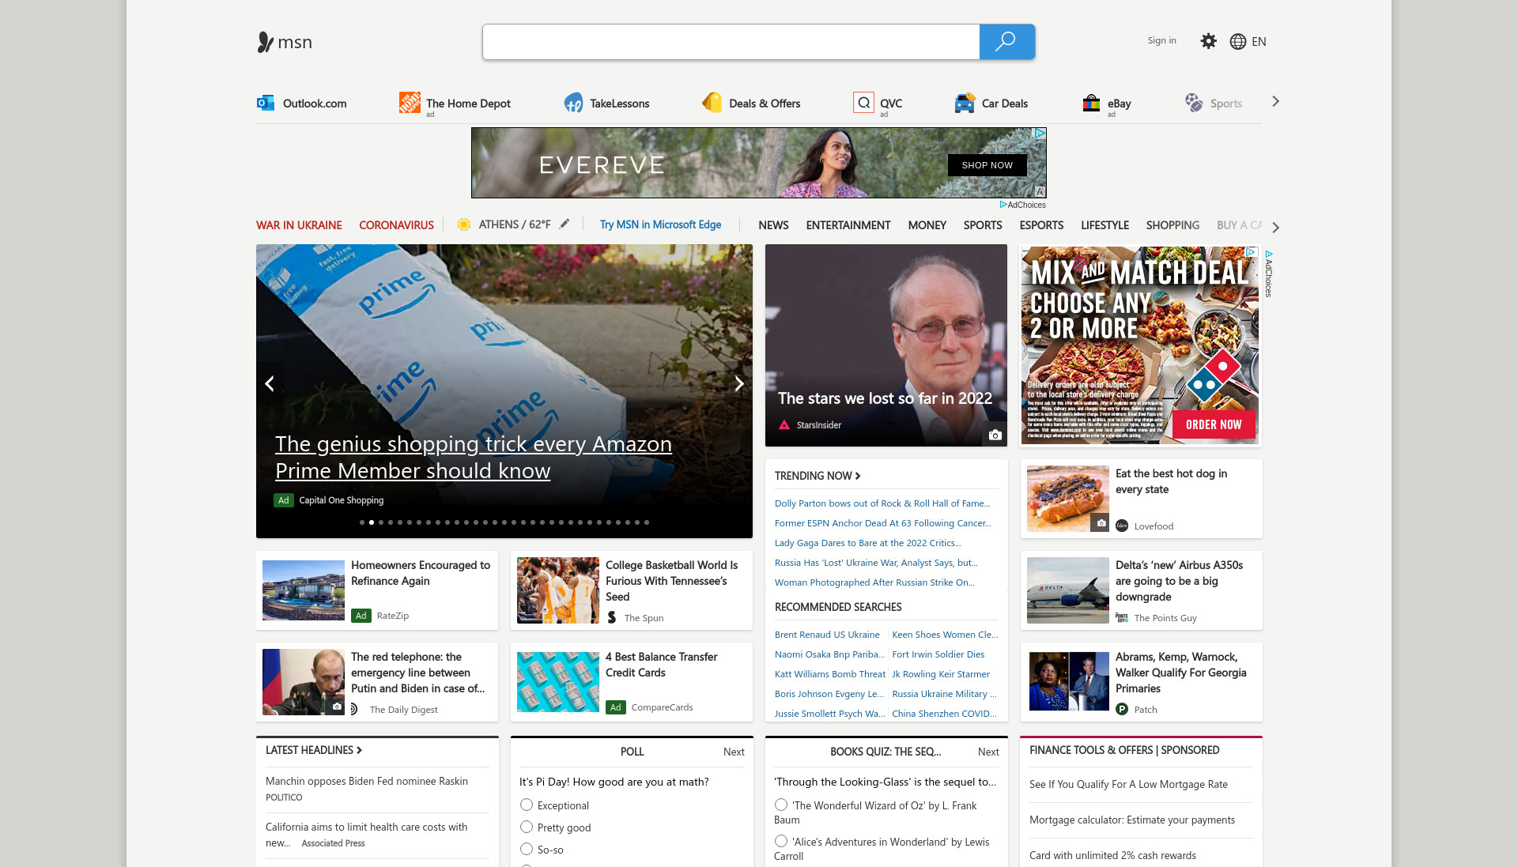Screen dimensions: 1518x867
Task: Open the SHOPPING category
Action: (1172, 225)
